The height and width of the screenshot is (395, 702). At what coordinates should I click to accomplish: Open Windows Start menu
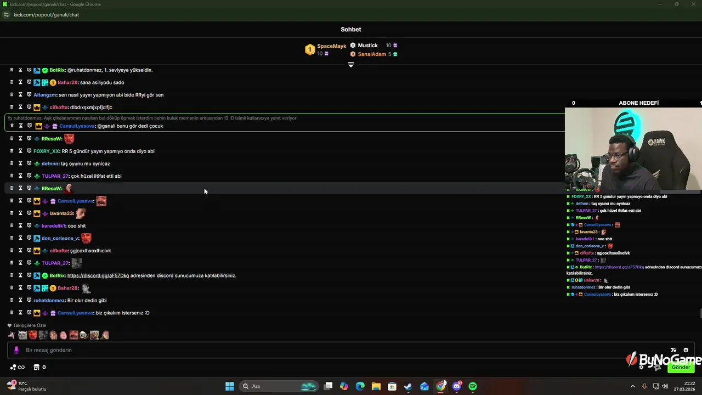tap(230, 386)
